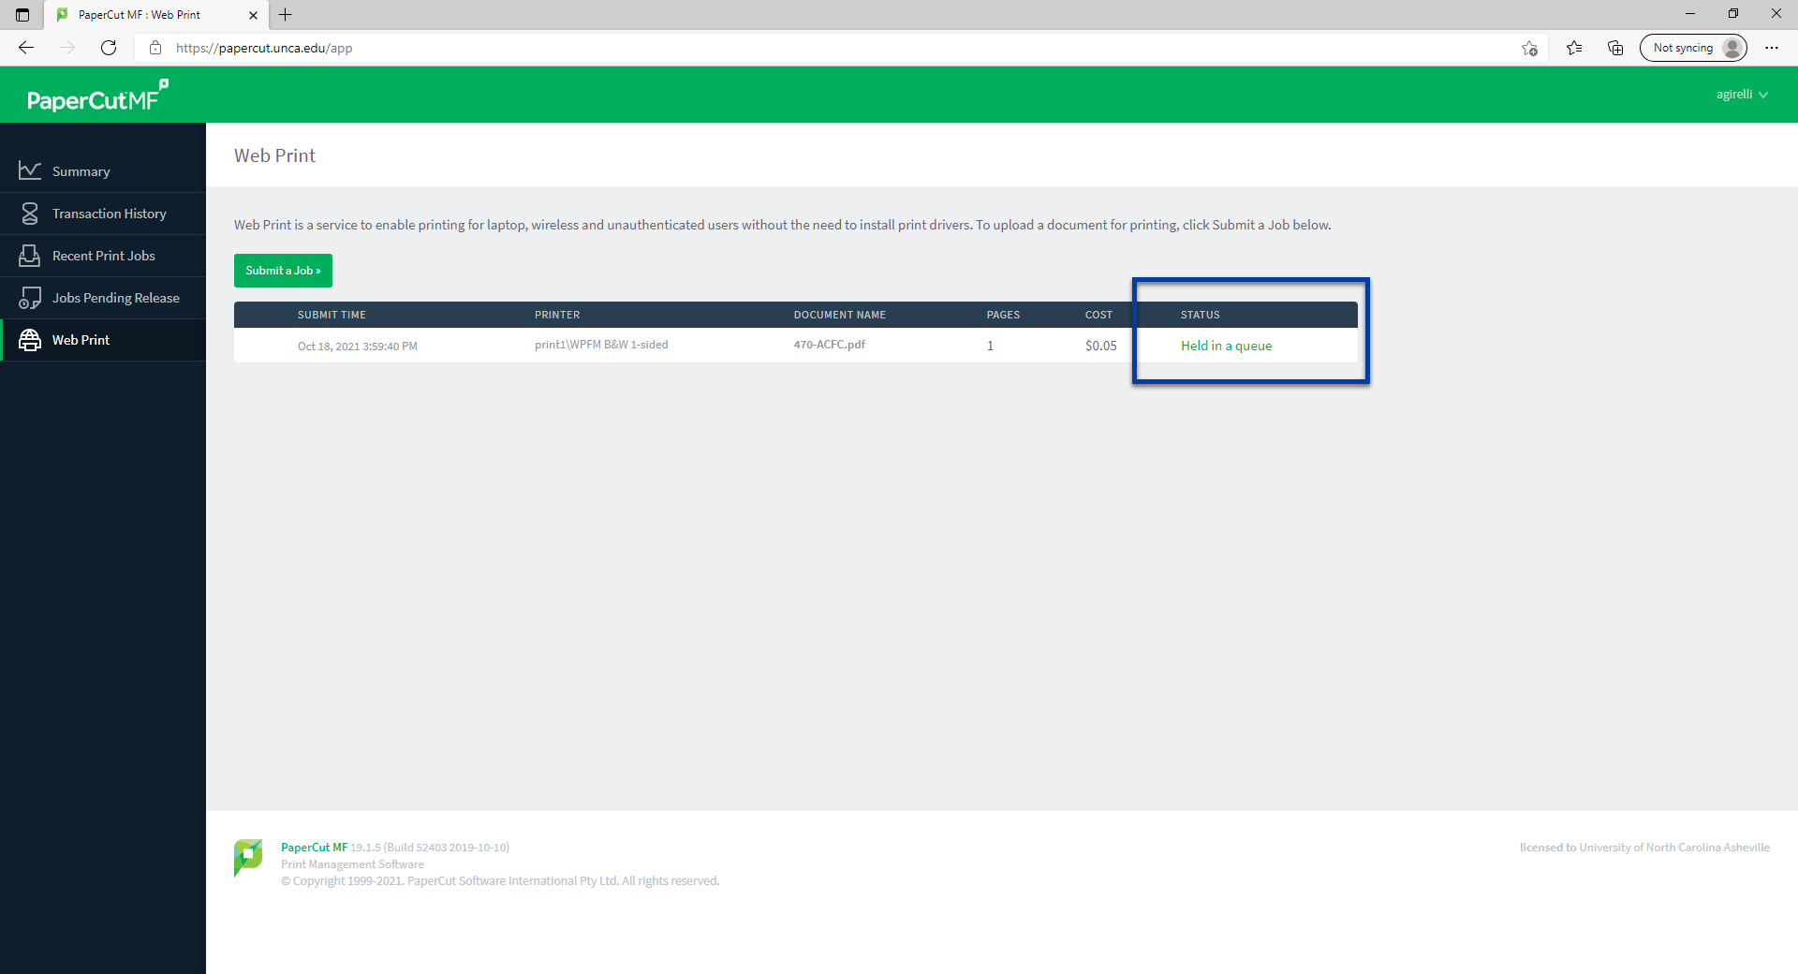Screen dimensions: 1798x974
Task: Add this page to favorites star icon
Action: [1529, 48]
